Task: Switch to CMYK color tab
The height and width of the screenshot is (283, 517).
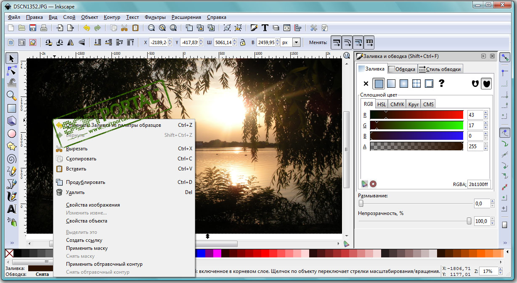Action: coord(397,104)
